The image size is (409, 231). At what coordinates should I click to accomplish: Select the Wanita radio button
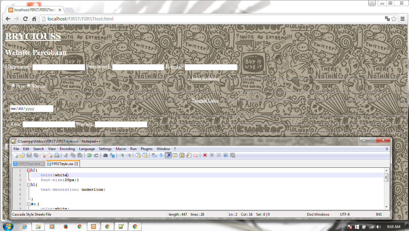pyautogui.click(x=29, y=85)
